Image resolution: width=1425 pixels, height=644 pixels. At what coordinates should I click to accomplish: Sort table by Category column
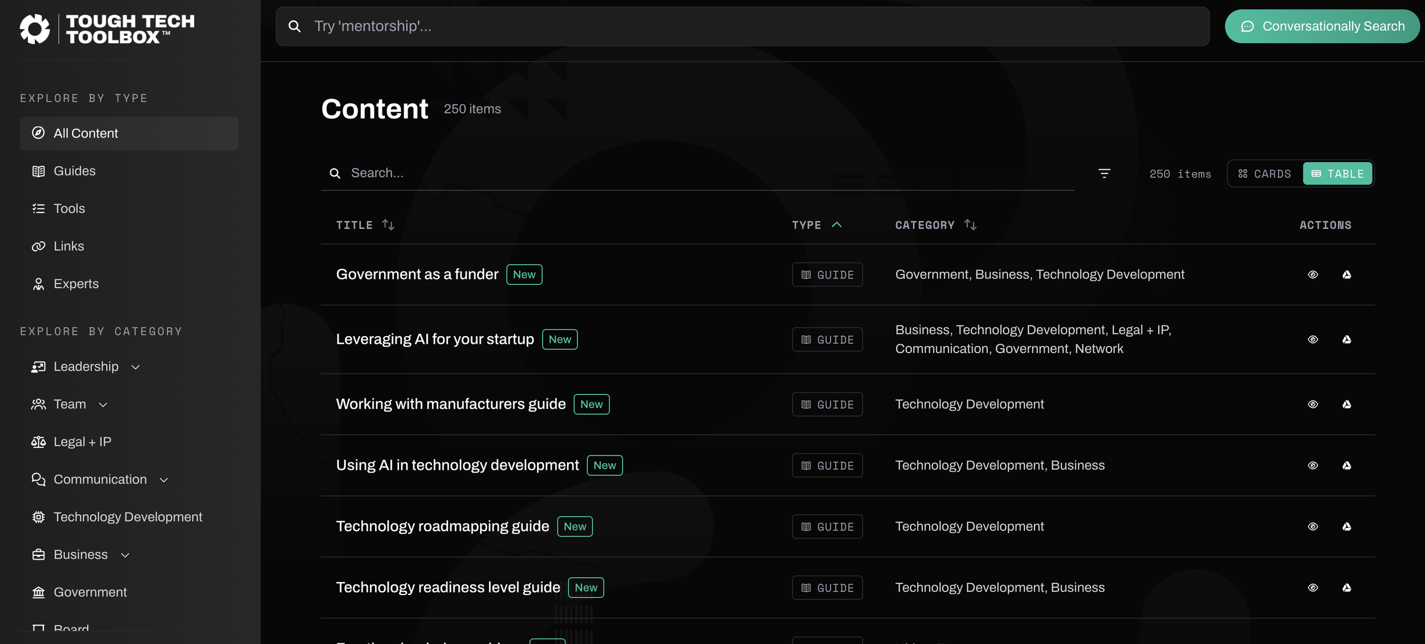point(935,225)
